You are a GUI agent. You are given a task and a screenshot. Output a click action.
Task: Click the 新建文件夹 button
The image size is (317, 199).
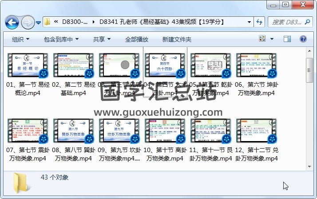pos(177,39)
